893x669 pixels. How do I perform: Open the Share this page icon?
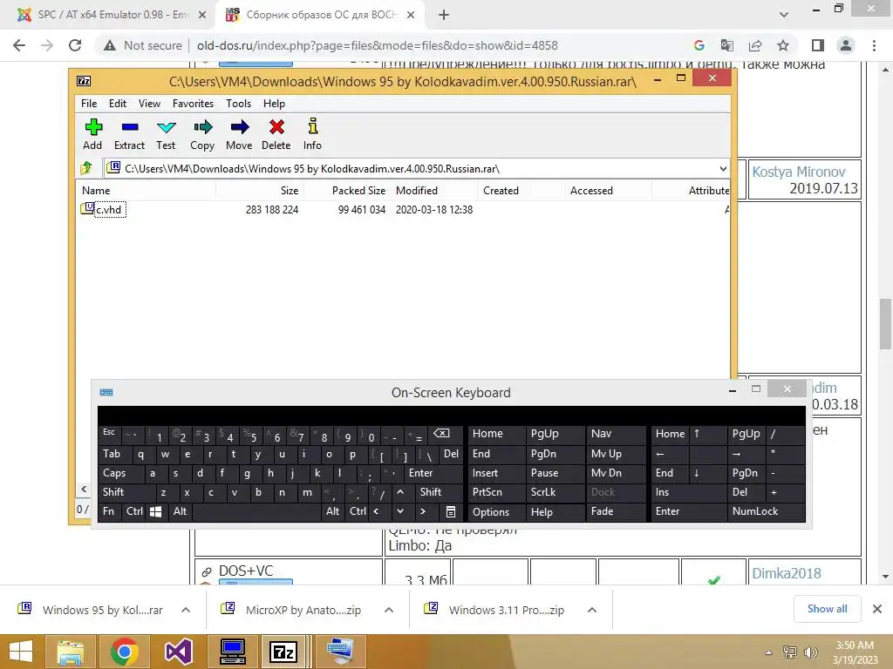755,45
